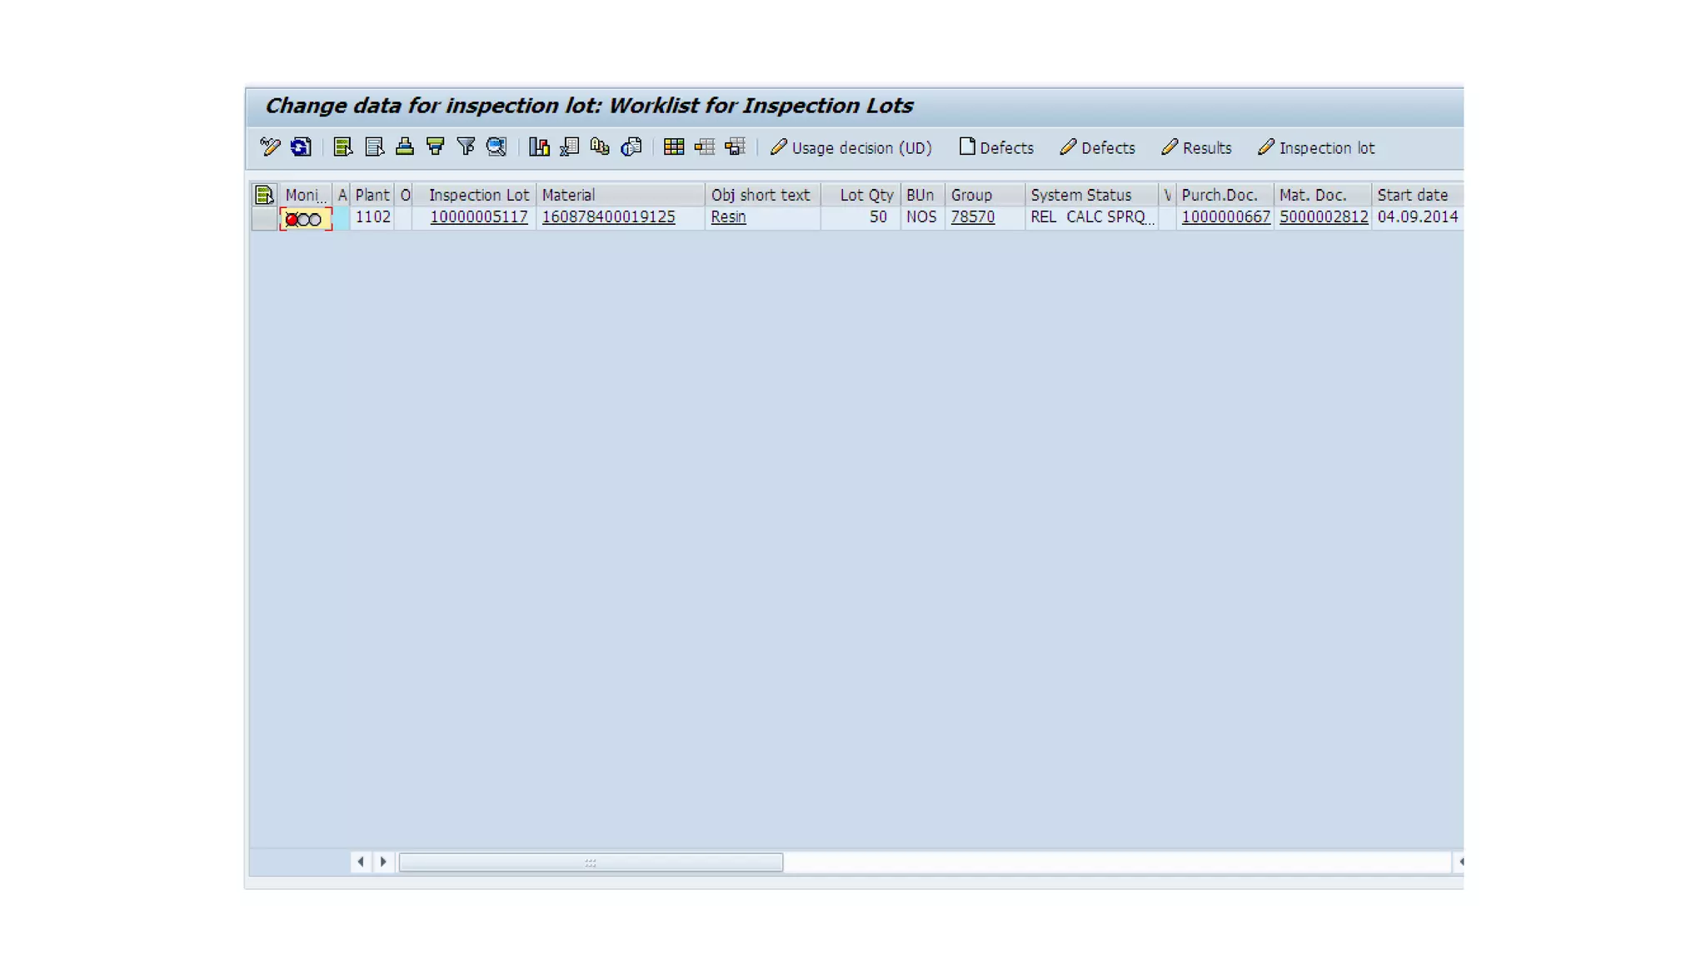Open the Find magnifier icon
Screen dimensions: 1706x974
[x=496, y=147]
